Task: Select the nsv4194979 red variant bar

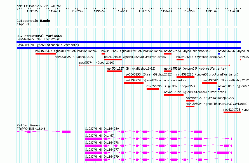Action: point(134,83)
